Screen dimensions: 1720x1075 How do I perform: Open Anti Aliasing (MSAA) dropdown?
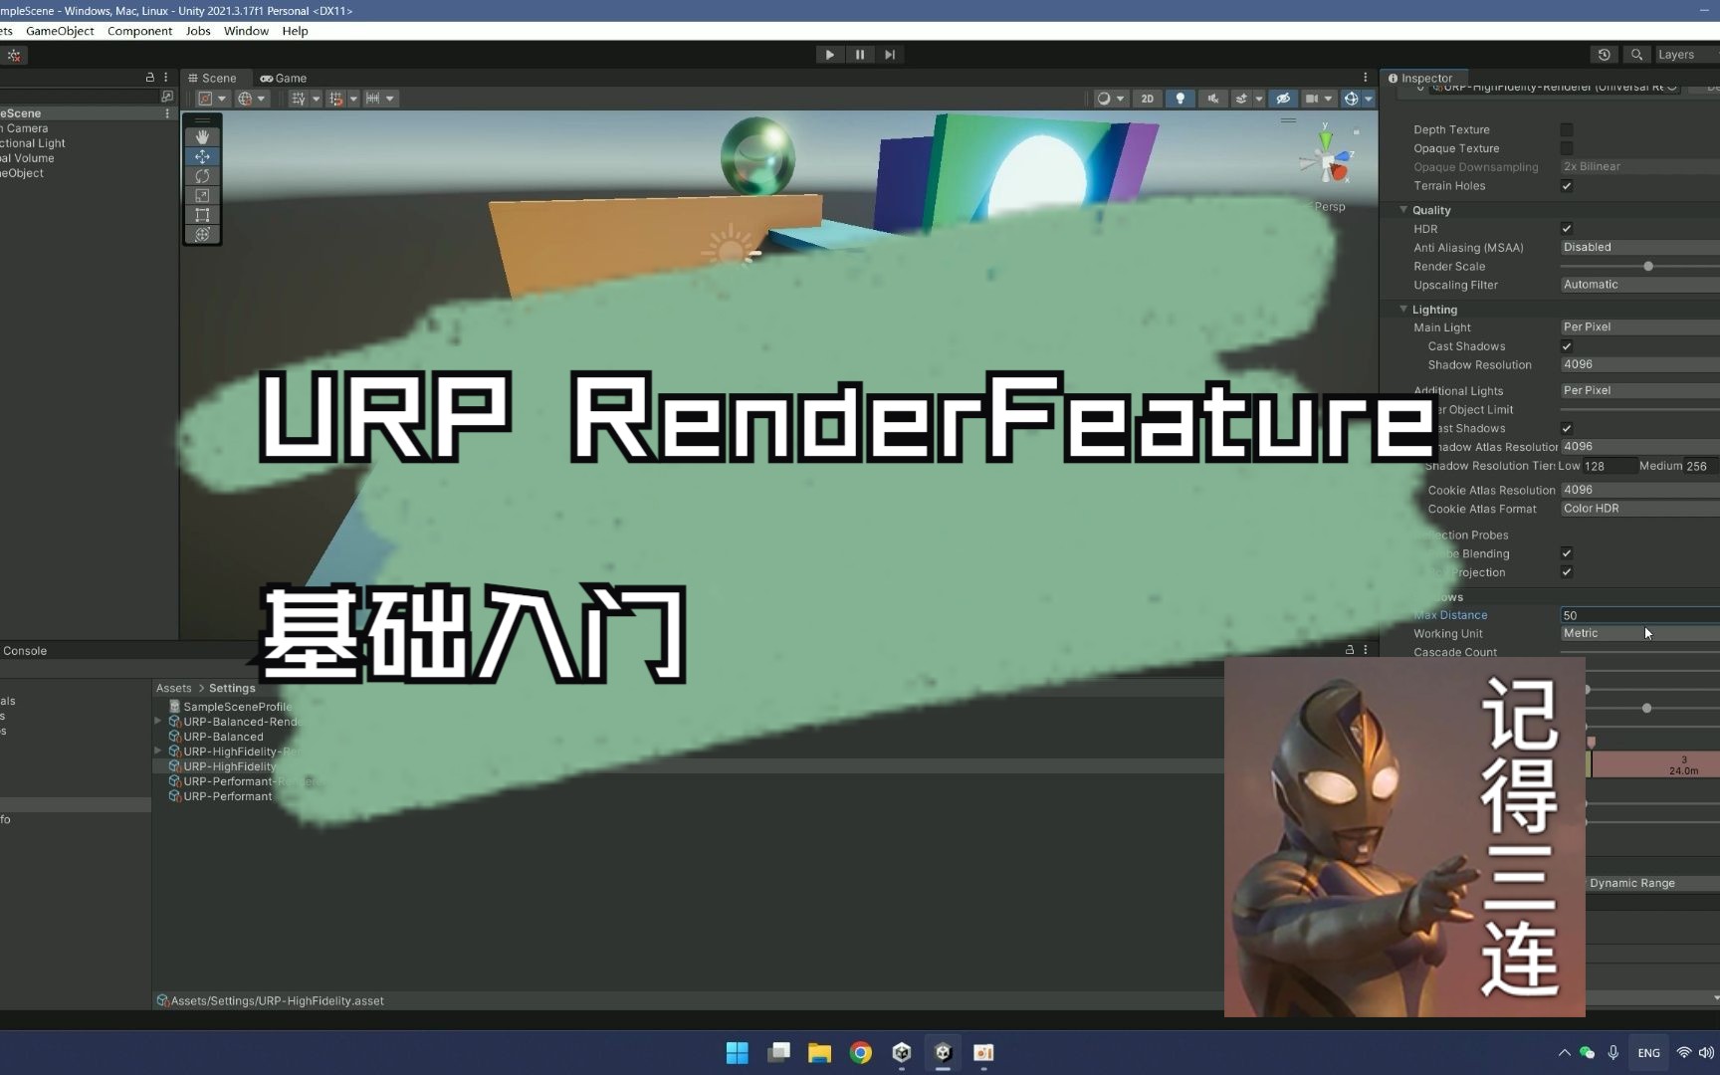click(x=1639, y=247)
